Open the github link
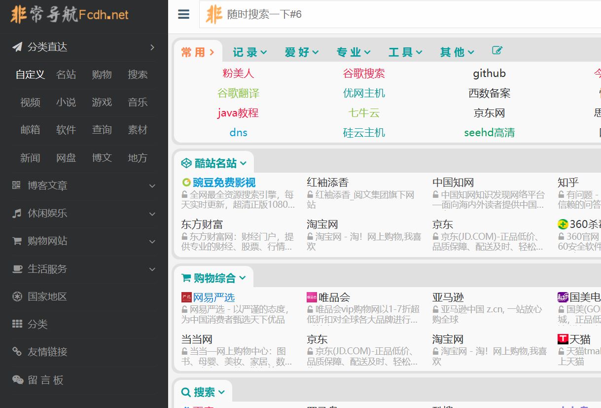 point(489,74)
